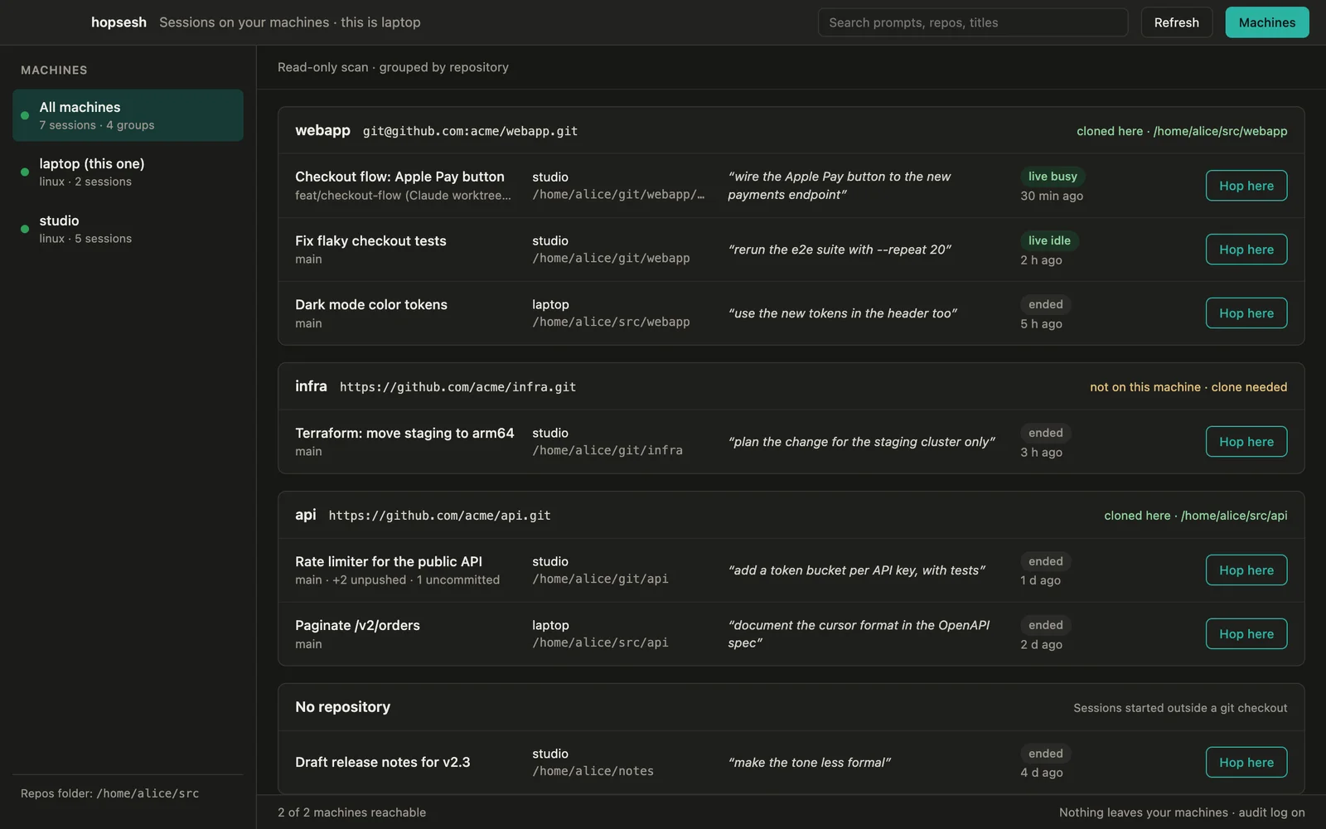This screenshot has width=1326, height=829.
Task: Hop here for Dark mode color tokens
Action: tap(1246, 313)
